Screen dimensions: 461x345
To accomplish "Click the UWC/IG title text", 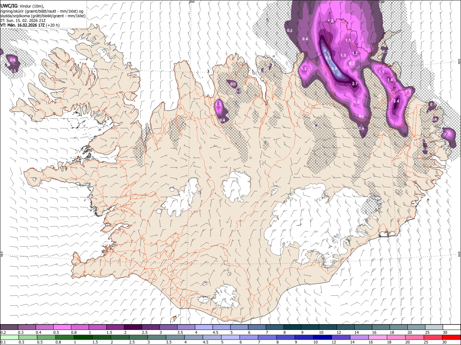I will pos(9,5).
